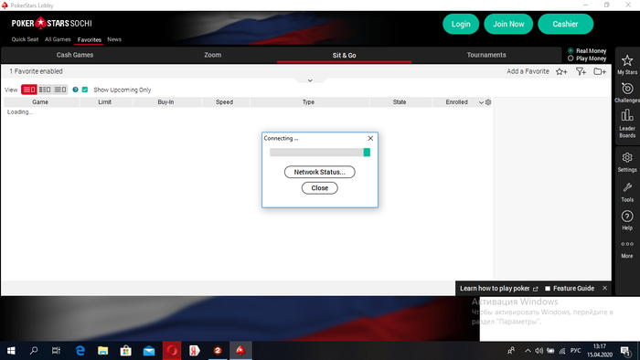Open All Games menu item

tap(58, 39)
